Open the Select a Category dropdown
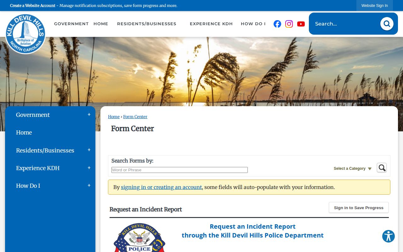 pos(353,169)
